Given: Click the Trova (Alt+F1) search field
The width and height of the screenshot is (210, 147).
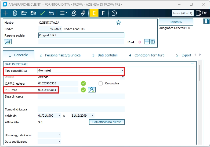Looking at the screenshot, I should [183, 13].
